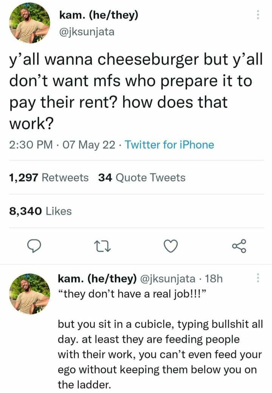272x393 pixels.
Task: Click the 18h timestamp on the reply
Action: [x=214, y=279]
